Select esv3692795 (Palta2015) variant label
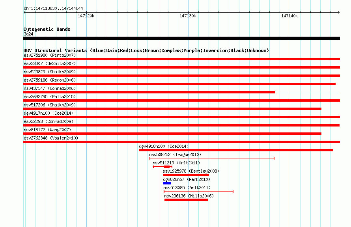Screen dimensions: 351x227 [50, 97]
